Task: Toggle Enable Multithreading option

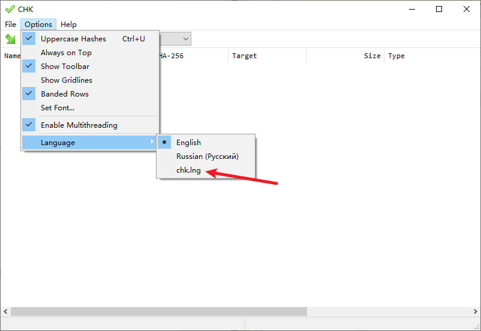Action: 79,125
